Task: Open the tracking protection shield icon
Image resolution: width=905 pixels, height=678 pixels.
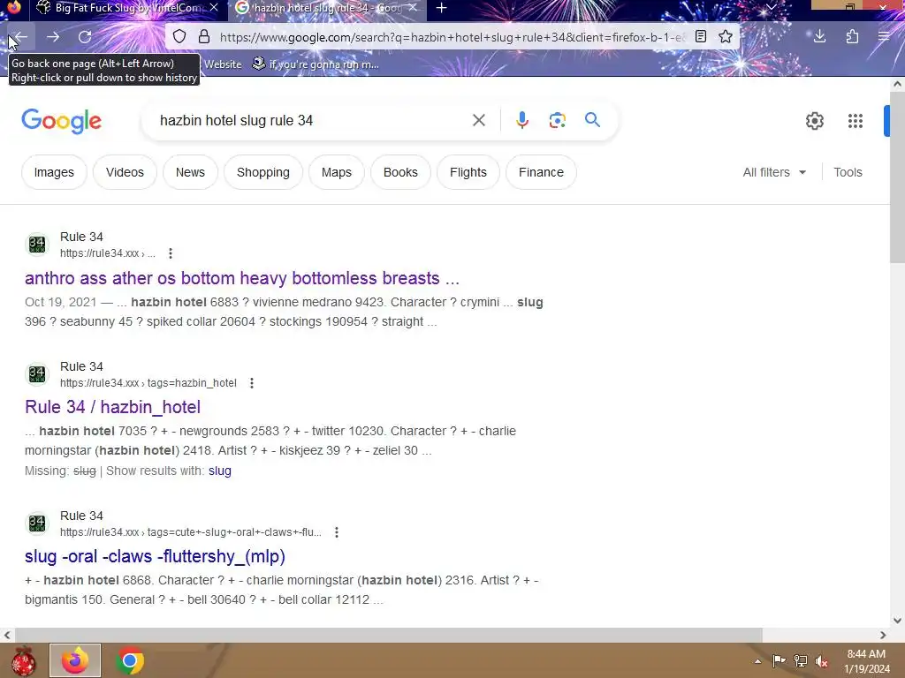Action: pyautogui.click(x=179, y=37)
